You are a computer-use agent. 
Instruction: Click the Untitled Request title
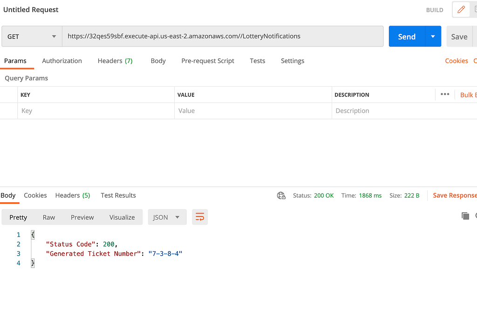[x=31, y=10]
